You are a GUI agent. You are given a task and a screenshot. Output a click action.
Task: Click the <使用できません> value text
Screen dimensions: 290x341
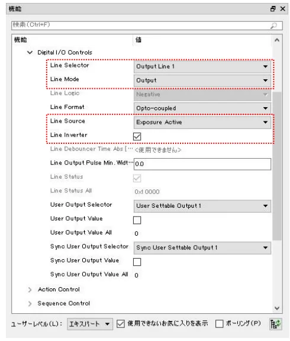[158, 150]
